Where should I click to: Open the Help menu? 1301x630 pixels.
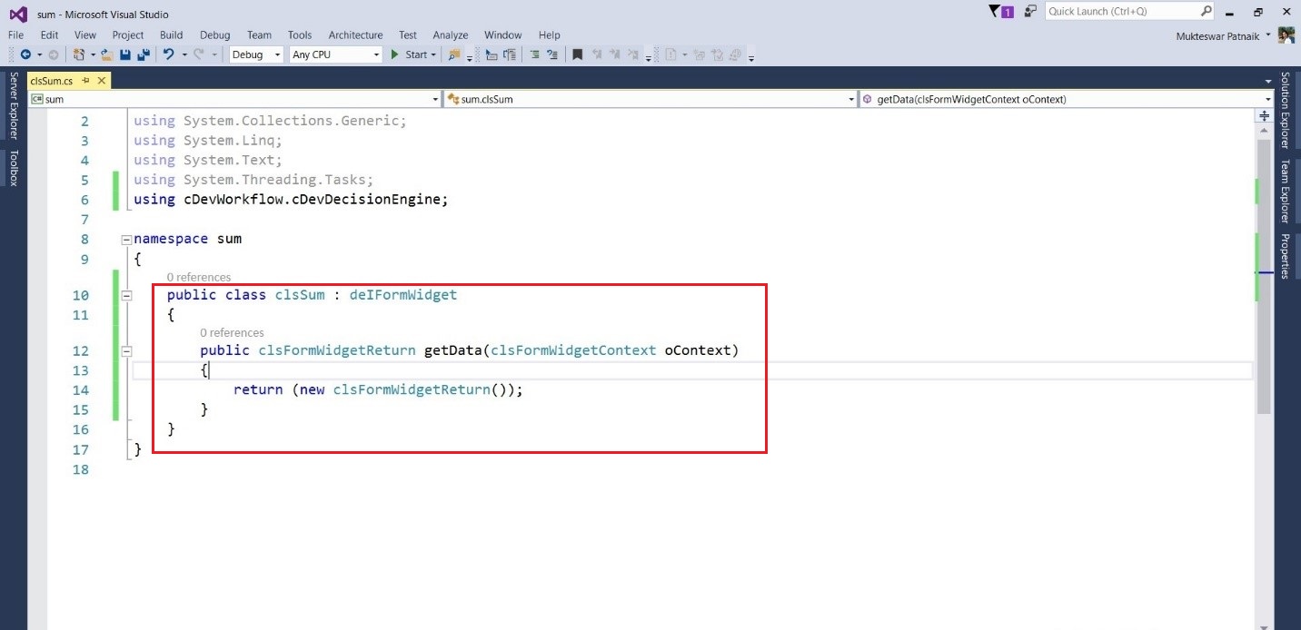550,35
